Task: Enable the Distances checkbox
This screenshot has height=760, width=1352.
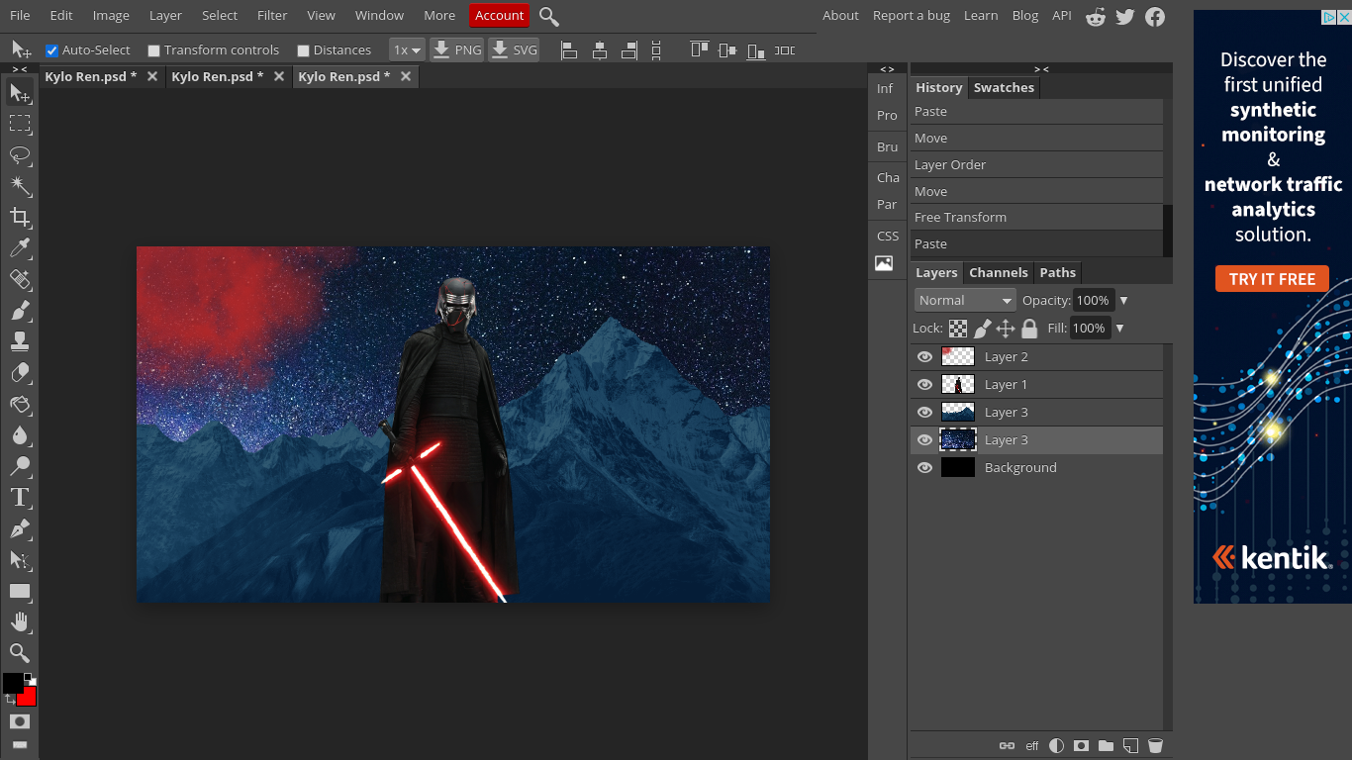Action: coord(303,50)
